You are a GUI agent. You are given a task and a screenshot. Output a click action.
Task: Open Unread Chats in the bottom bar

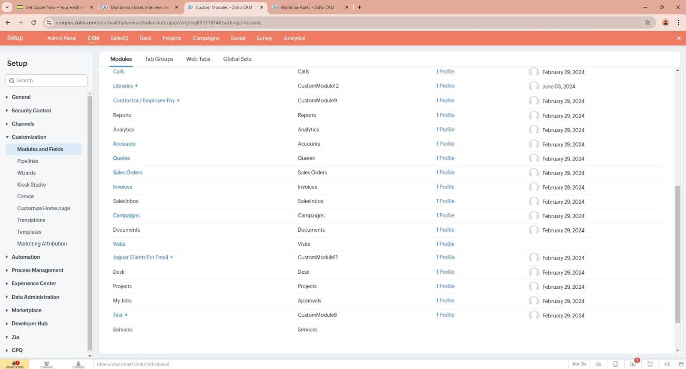click(x=15, y=364)
